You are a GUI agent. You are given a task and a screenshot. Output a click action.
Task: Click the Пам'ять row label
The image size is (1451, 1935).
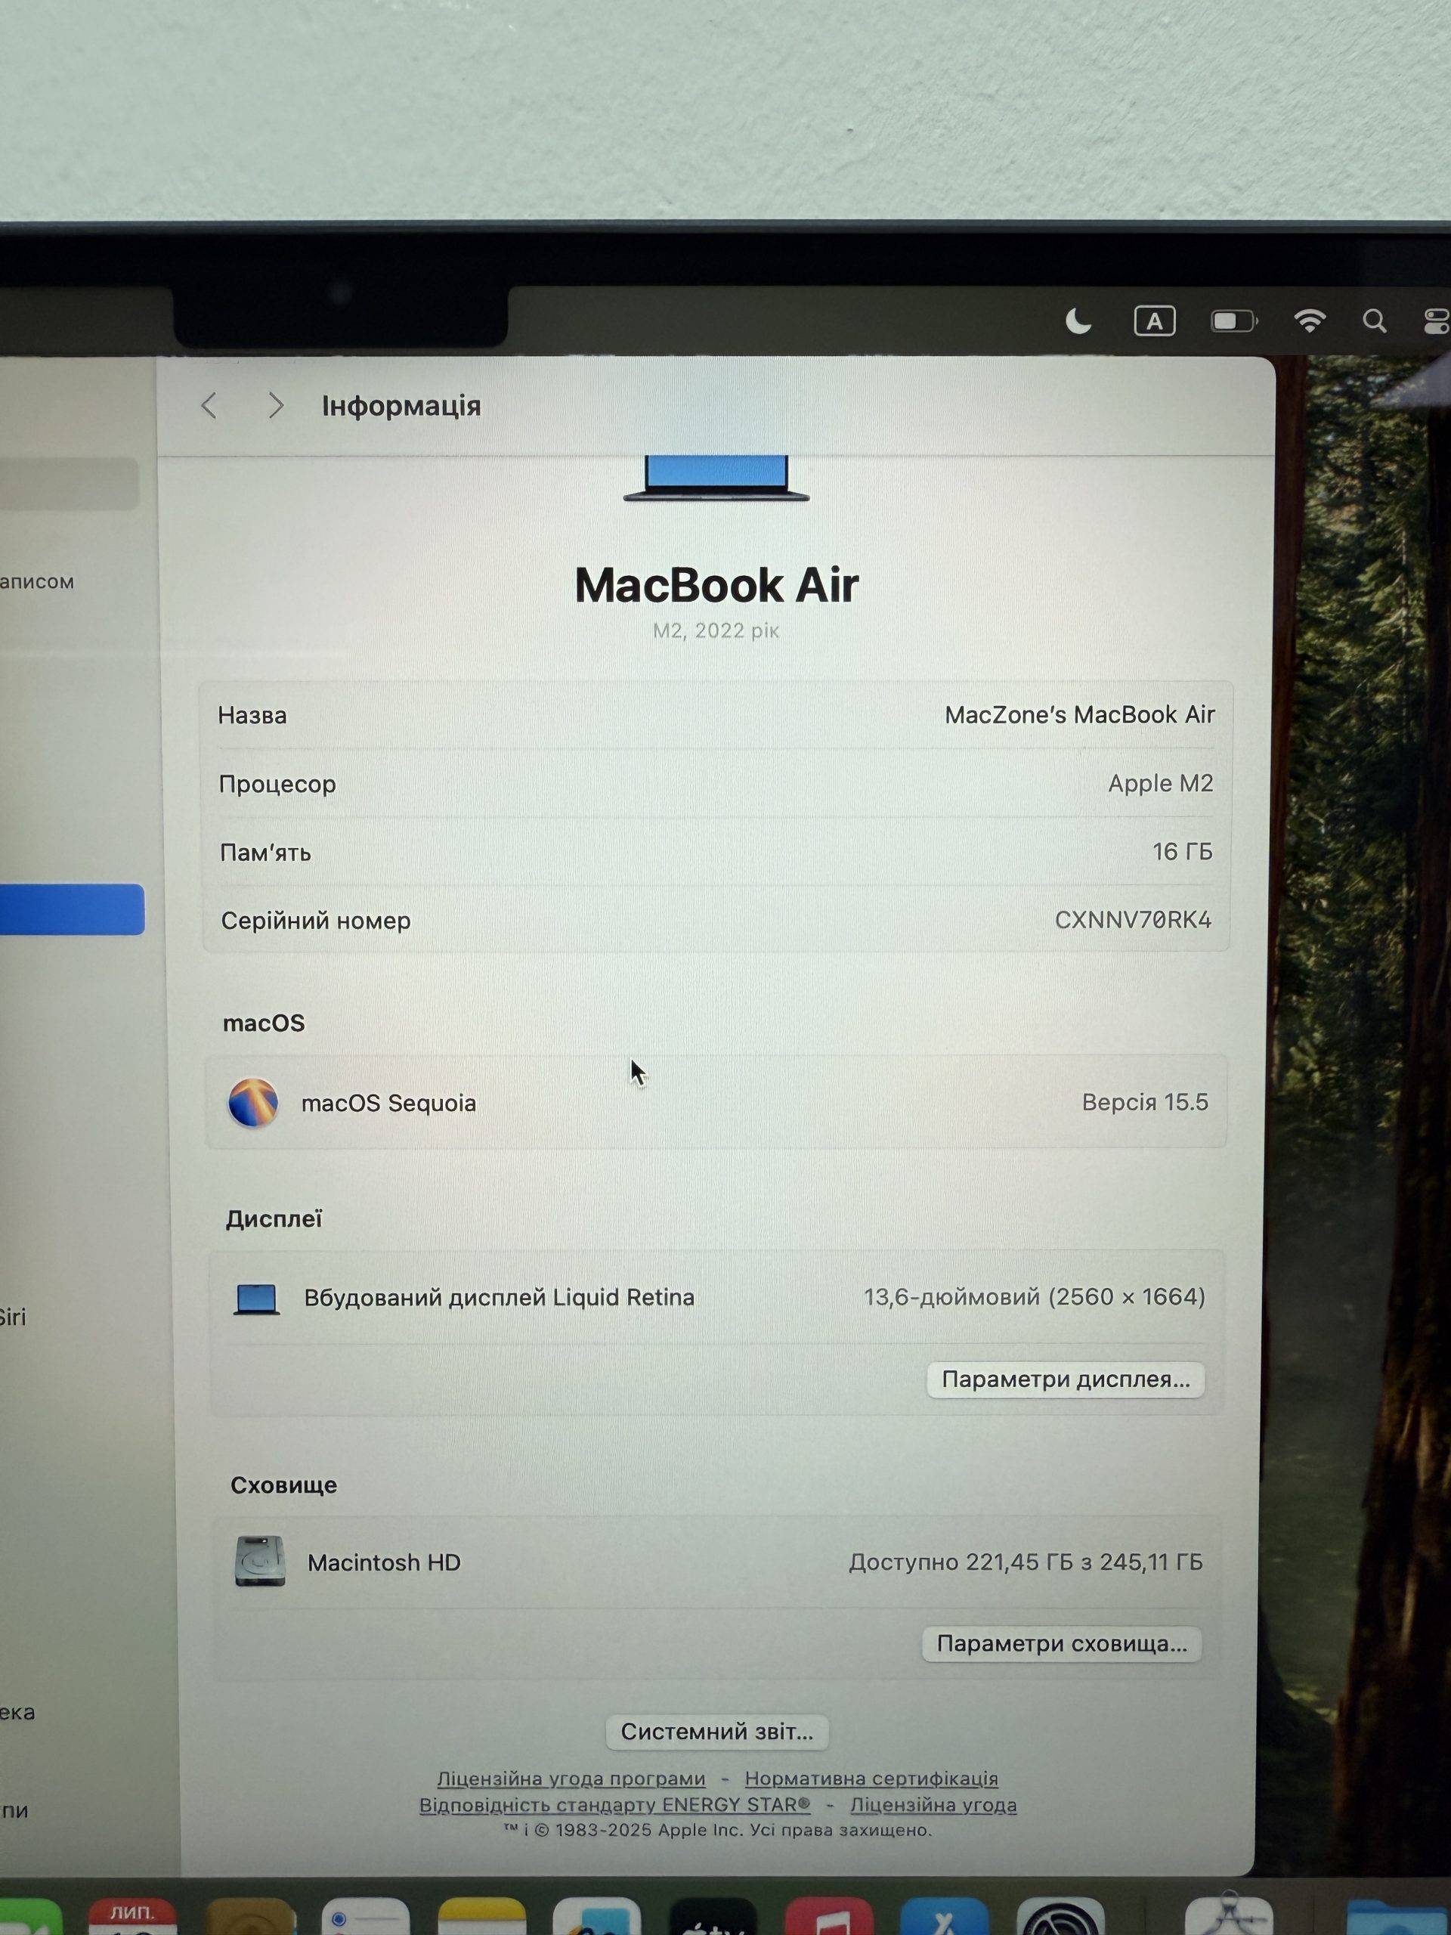point(265,852)
